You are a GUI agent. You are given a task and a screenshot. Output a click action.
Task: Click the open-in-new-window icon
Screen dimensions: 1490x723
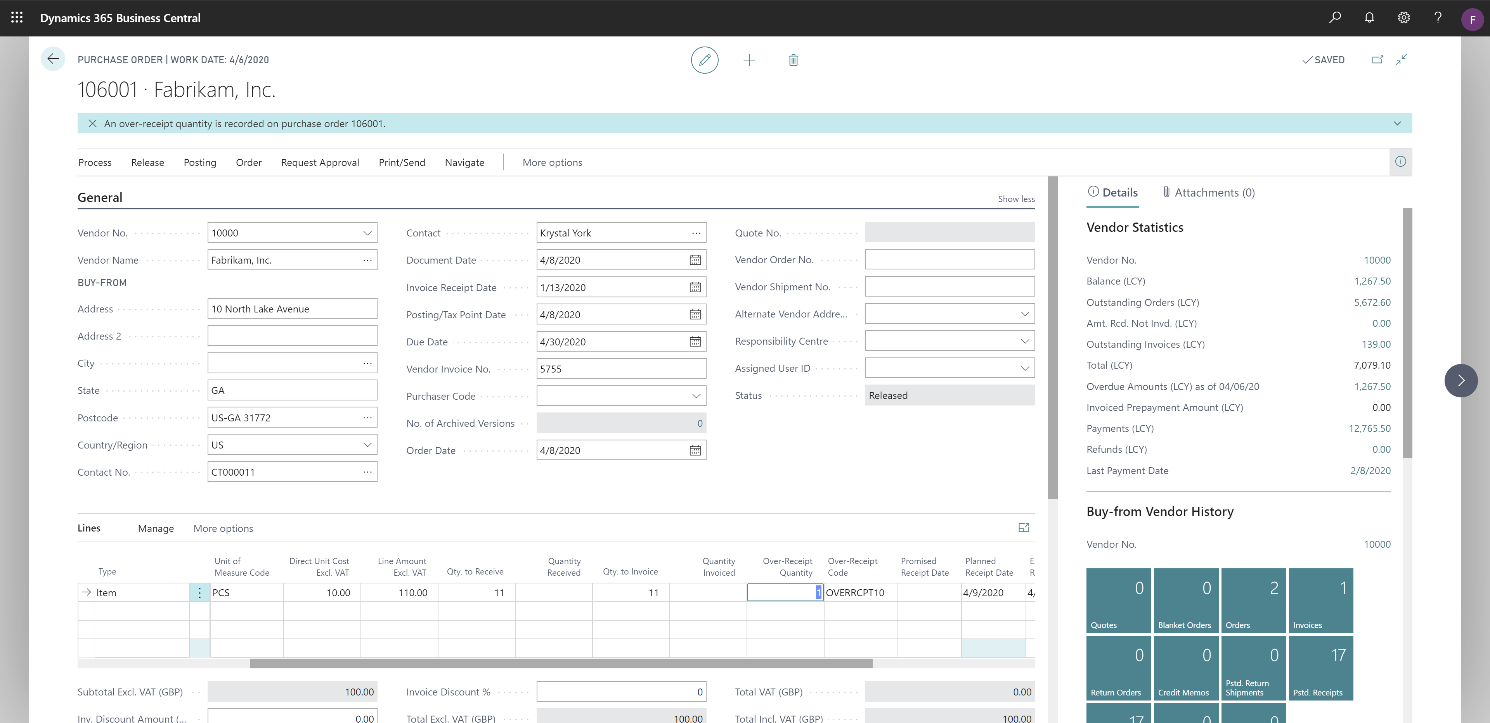pyautogui.click(x=1377, y=59)
